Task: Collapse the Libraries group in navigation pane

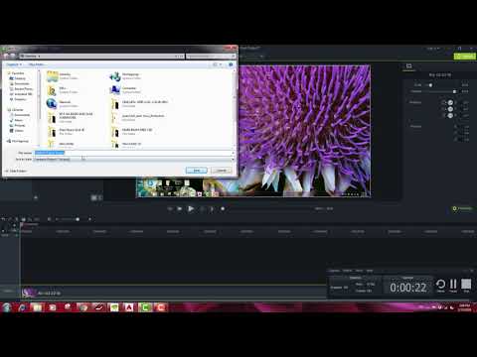Action: coord(15,110)
